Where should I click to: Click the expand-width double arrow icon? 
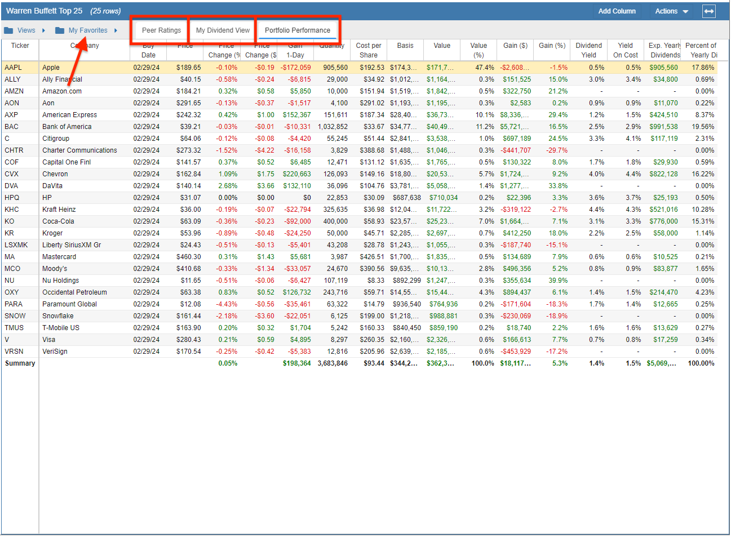click(x=708, y=11)
